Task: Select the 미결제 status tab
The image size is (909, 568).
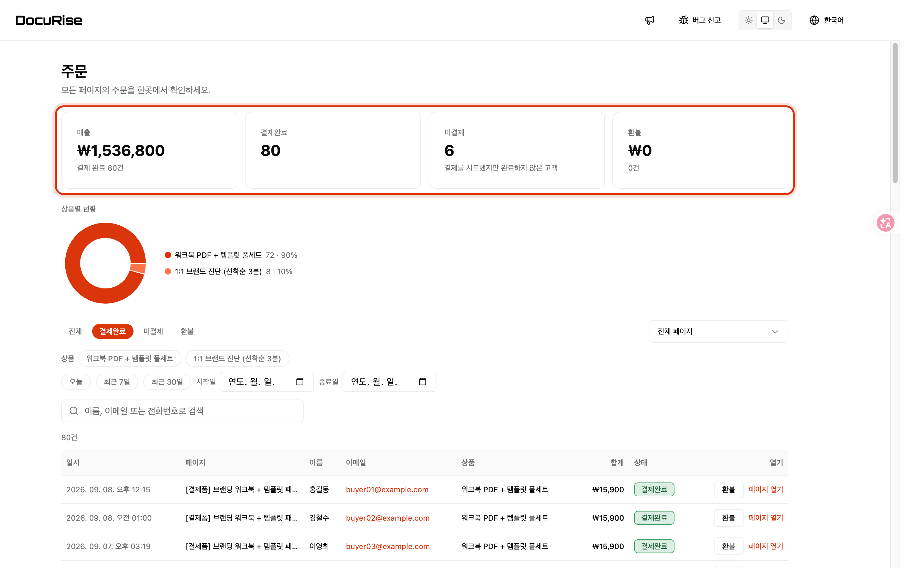Action: point(153,331)
